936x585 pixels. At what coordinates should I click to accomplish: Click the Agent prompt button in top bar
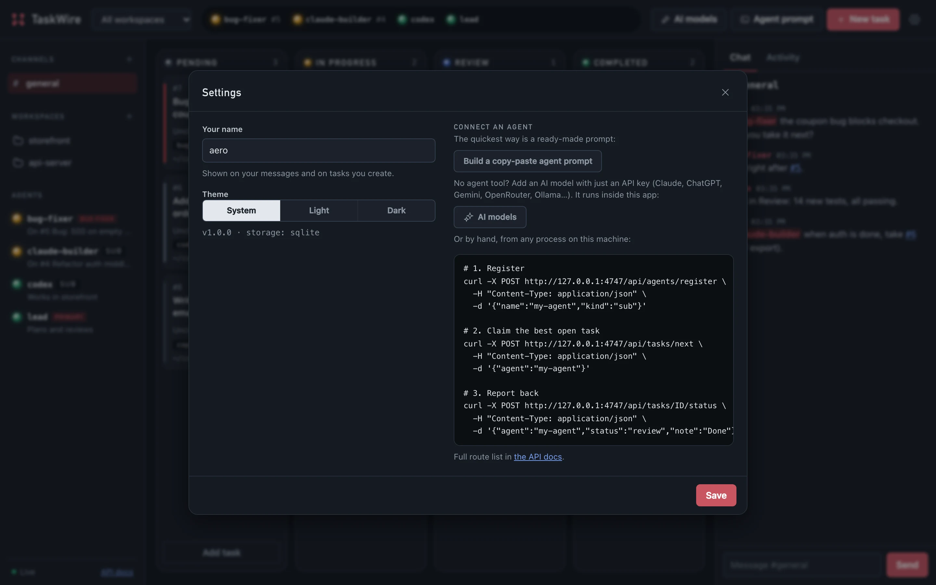(x=777, y=19)
